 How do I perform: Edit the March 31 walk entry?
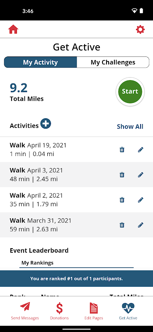tap(141, 225)
